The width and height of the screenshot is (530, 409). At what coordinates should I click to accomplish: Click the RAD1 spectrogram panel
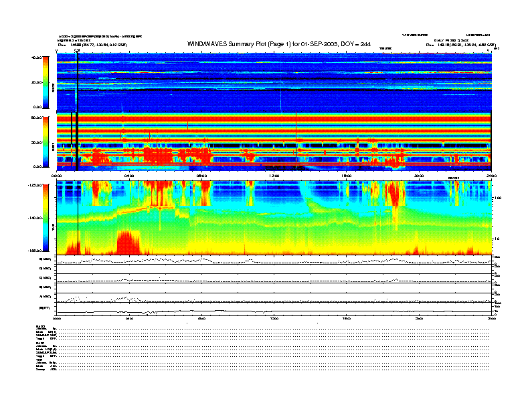[274, 142]
